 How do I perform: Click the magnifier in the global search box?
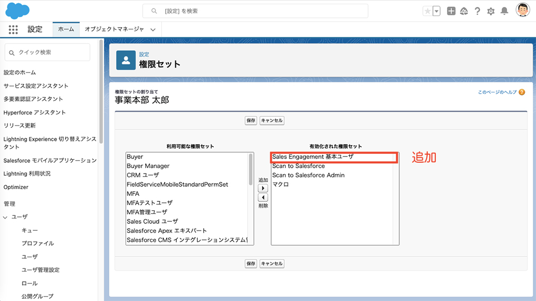pyautogui.click(x=154, y=11)
